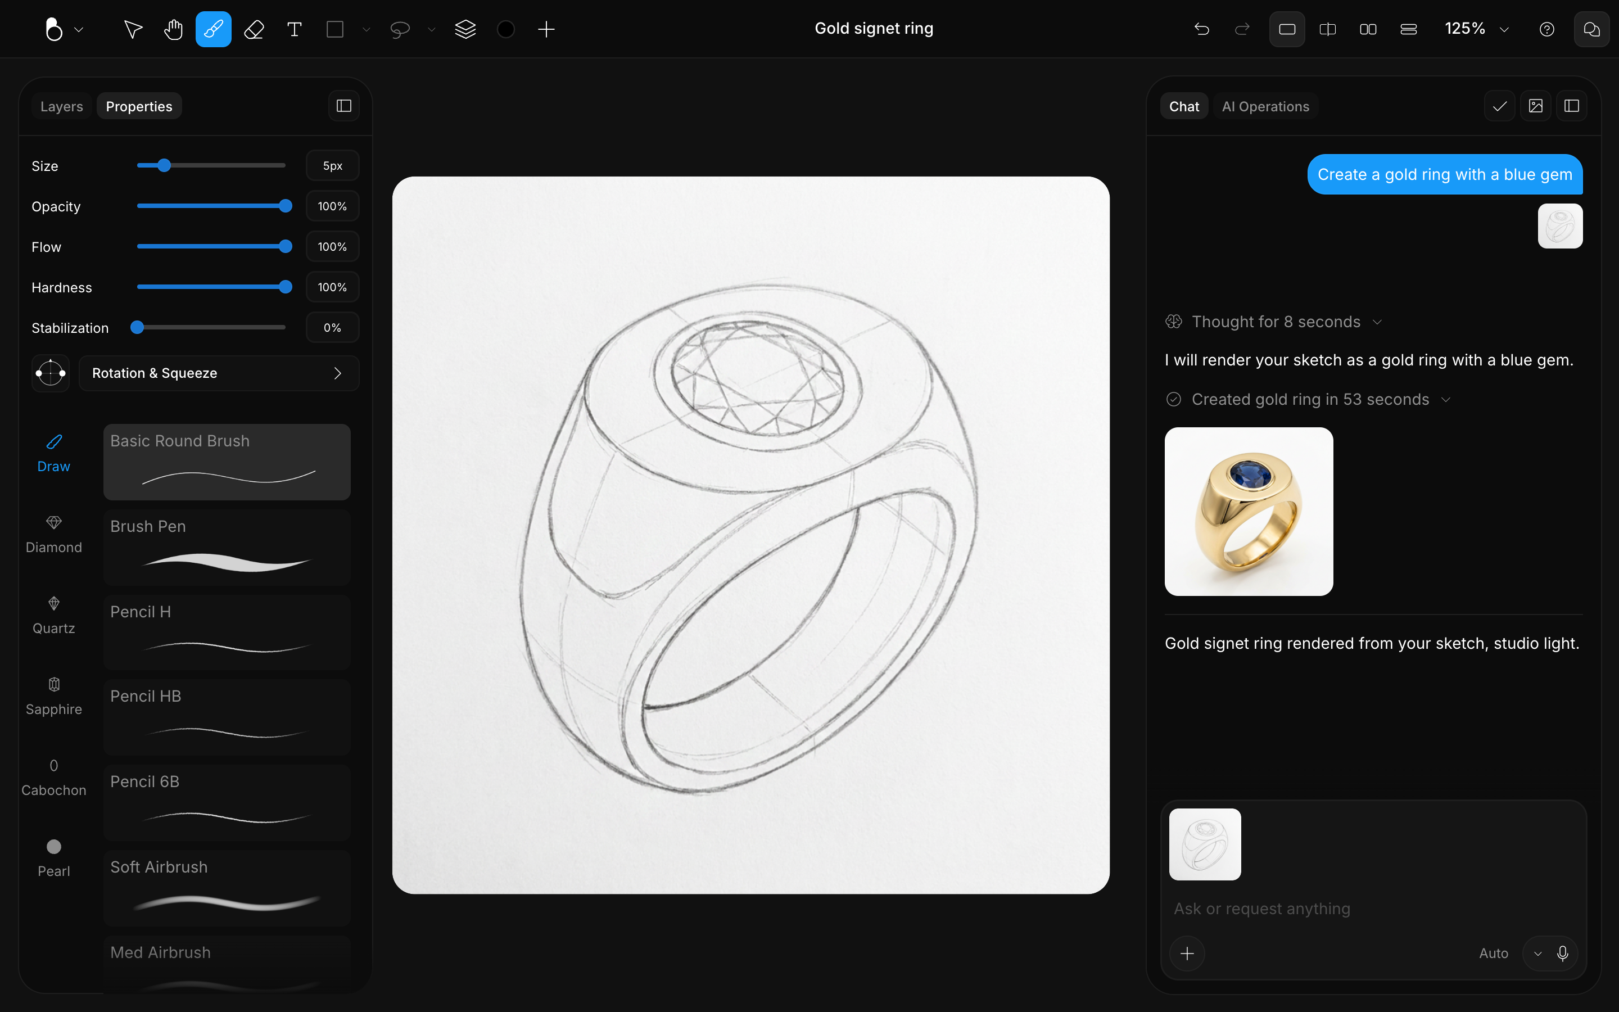The image size is (1619, 1012).
Task: Choose the Brush Pen preset
Action: (227, 548)
